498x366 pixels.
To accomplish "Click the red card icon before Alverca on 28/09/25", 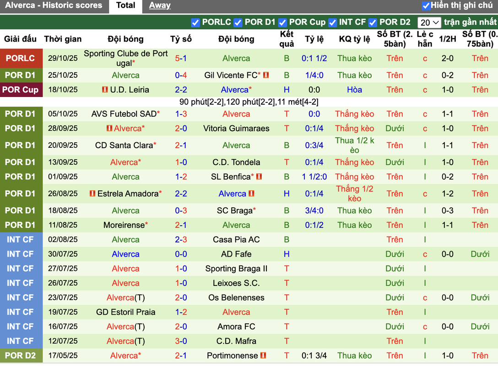I will click(109, 129).
